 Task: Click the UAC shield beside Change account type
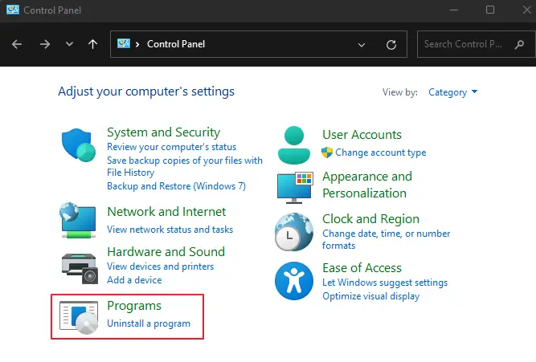(327, 153)
